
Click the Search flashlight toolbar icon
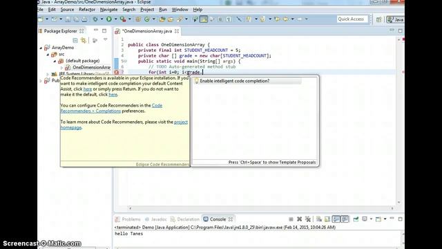(x=180, y=19)
